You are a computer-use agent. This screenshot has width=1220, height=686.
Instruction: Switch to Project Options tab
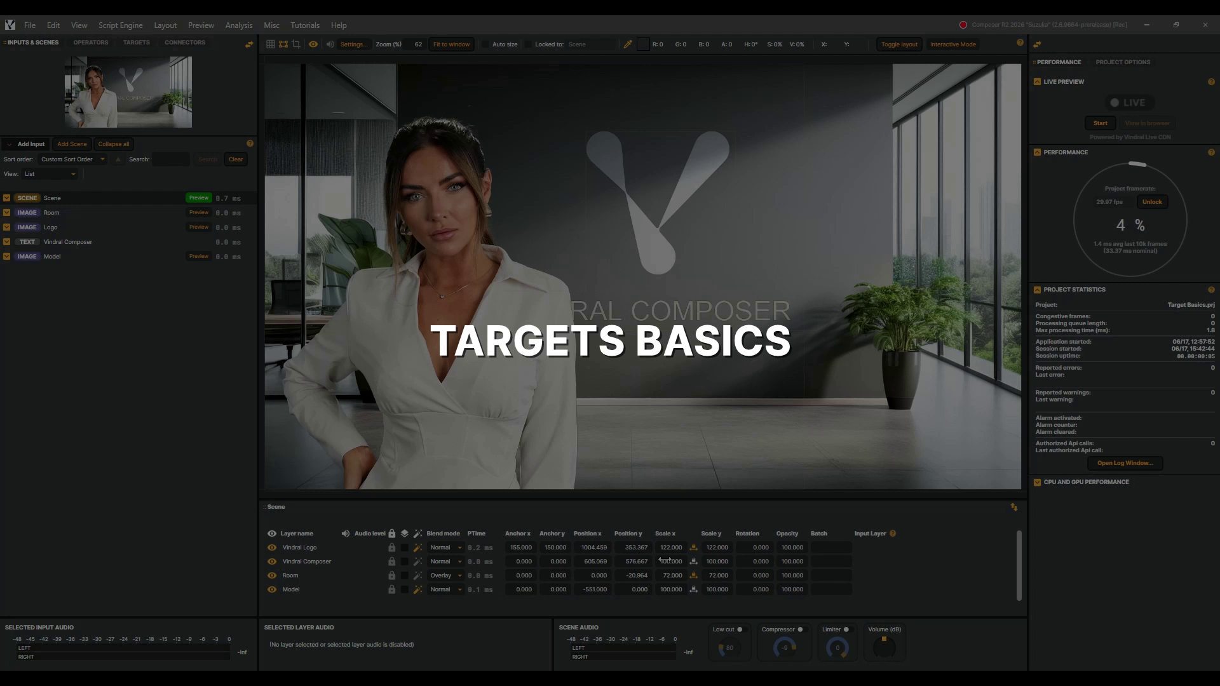click(1123, 62)
